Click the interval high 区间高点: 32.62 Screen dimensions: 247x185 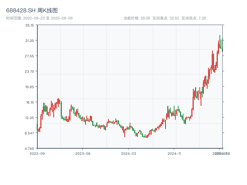166,18
